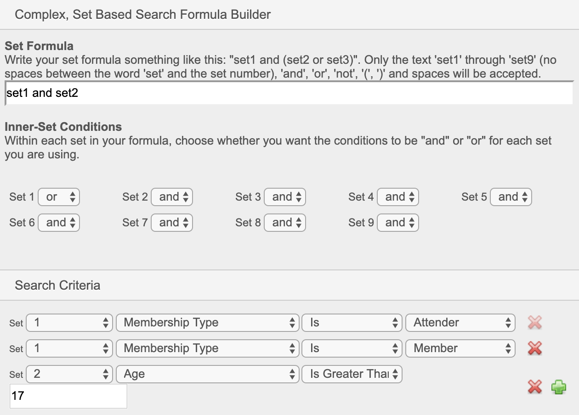579x415 pixels.
Task: Open the Set 6 condition dropdown
Action: [x=59, y=222]
